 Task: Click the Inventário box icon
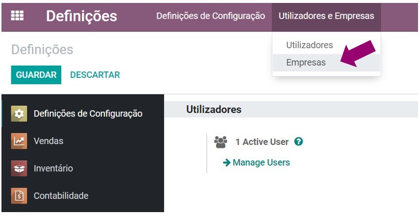point(19,169)
